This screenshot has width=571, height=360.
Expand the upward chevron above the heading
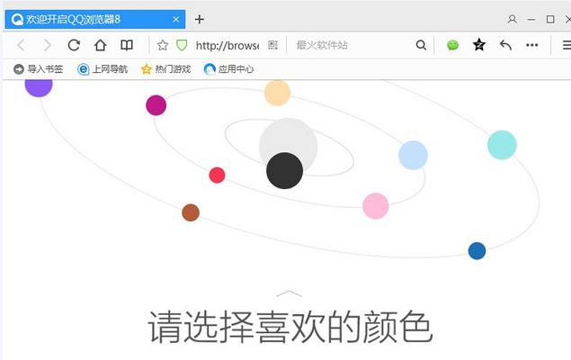[x=289, y=293]
